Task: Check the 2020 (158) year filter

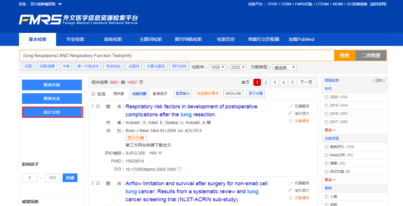Action: [x=327, y=97]
